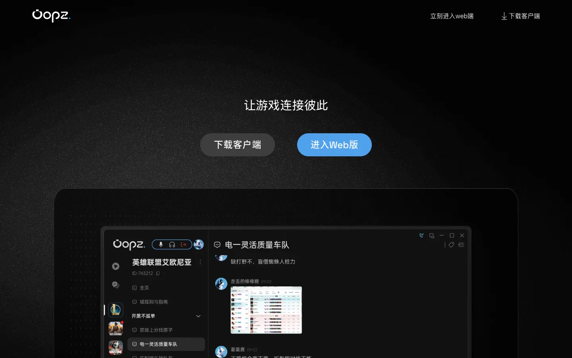Collapse the 开黑不孤单 group chevron
This screenshot has height=358, width=572.
point(198,316)
